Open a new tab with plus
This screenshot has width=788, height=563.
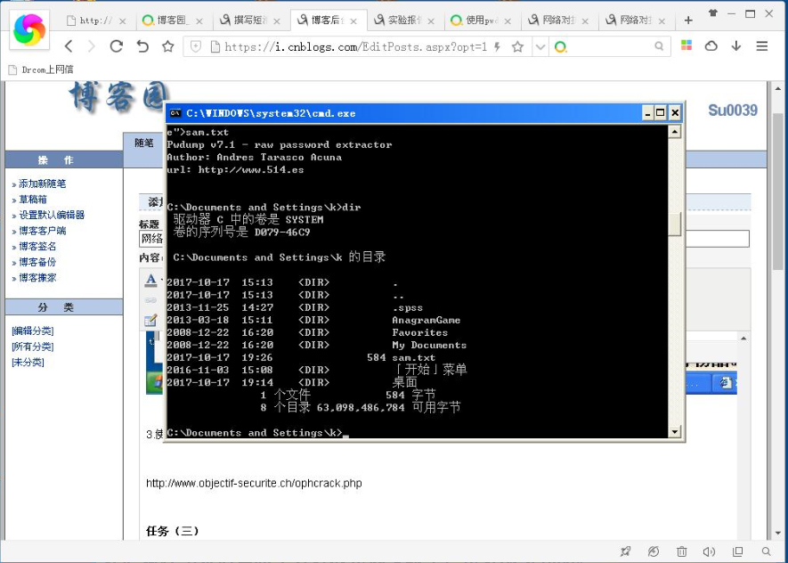pyautogui.click(x=688, y=20)
